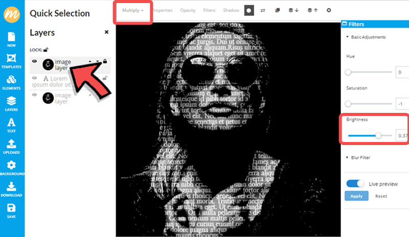Image resolution: width=409 pixels, height=237 pixels.
Task: Move top image layer up arrow
Action: pyautogui.click(x=90, y=61)
